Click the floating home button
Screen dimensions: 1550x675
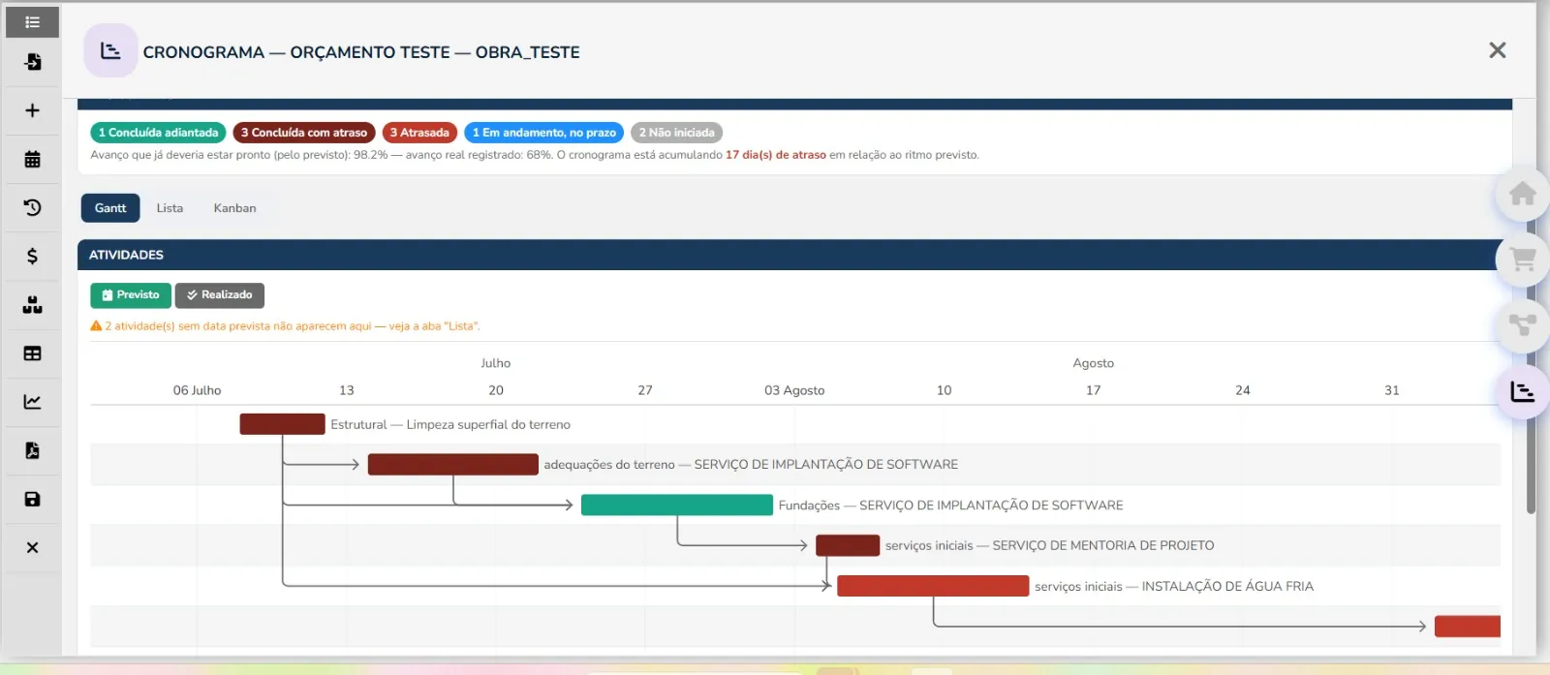tap(1522, 194)
